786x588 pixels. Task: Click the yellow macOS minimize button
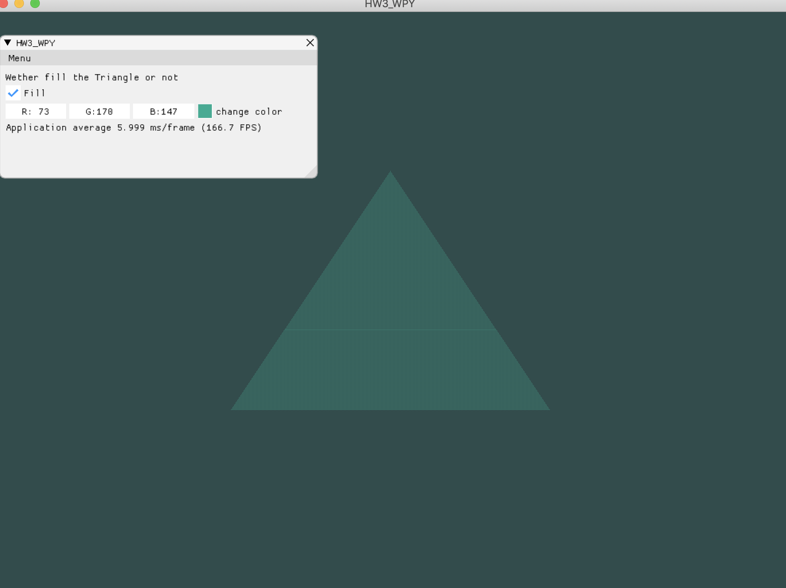point(19,4)
